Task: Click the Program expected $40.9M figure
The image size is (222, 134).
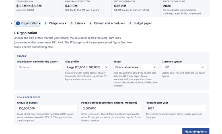Action: coord(71,6)
